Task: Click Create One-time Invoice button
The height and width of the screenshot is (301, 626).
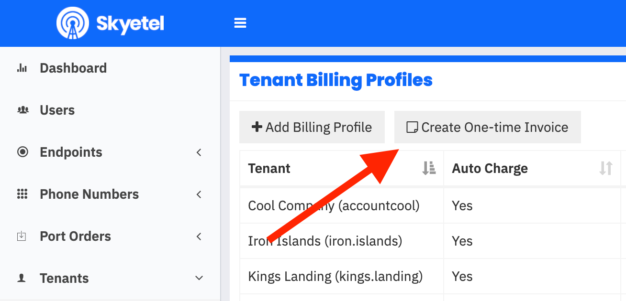Action: tap(488, 127)
